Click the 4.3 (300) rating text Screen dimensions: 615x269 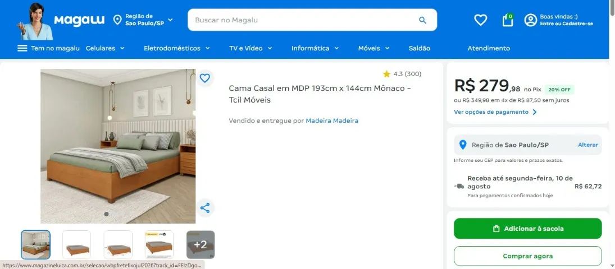coord(408,73)
